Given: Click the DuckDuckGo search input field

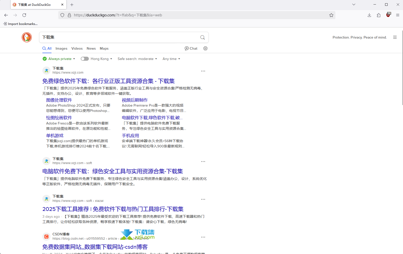Looking at the screenshot, I should 120,37.
